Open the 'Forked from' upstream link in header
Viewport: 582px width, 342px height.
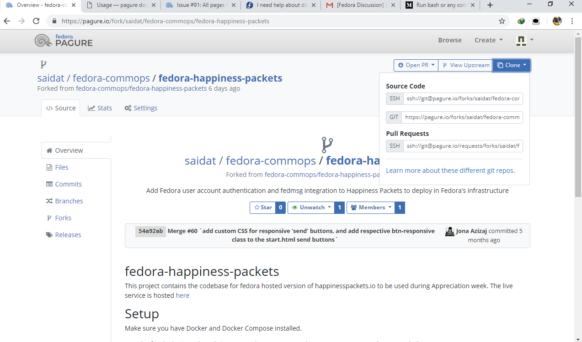pyautogui.click(x=141, y=88)
